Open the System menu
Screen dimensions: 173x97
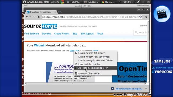click(x=55, y=2)
